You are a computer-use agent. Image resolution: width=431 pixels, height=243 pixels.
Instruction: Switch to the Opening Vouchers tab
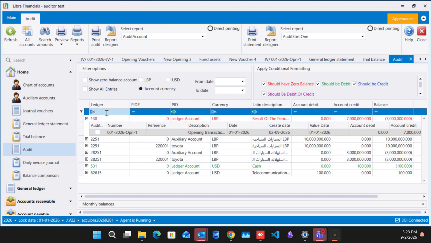pyautogui.click(x=138, y=59)
